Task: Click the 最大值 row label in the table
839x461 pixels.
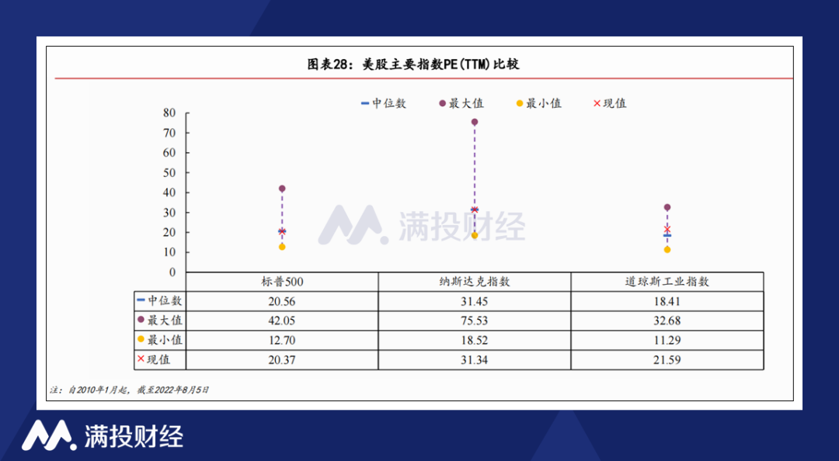Action: (x=159, y=321)
